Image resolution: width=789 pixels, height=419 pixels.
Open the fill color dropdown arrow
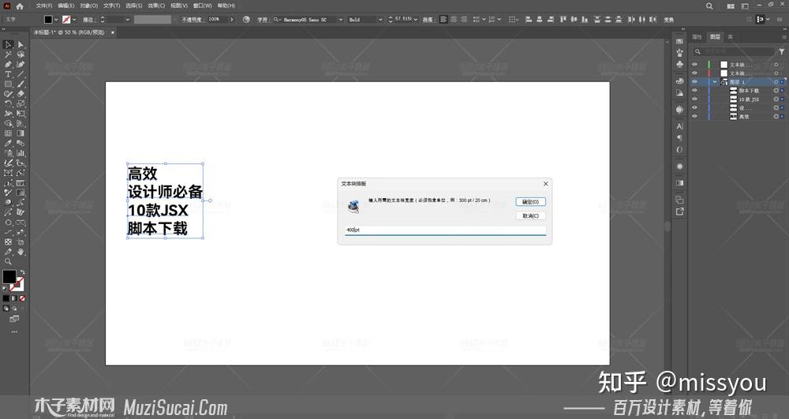pos(56,20)
